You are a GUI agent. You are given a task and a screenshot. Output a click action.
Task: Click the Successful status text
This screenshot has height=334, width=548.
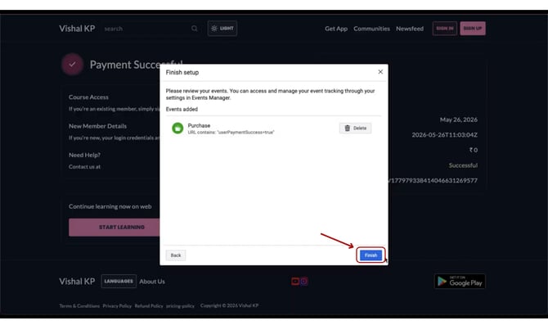click(x=463, y=165)
